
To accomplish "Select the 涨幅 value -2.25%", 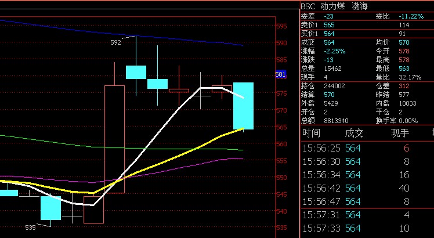I will coord(335,51).
